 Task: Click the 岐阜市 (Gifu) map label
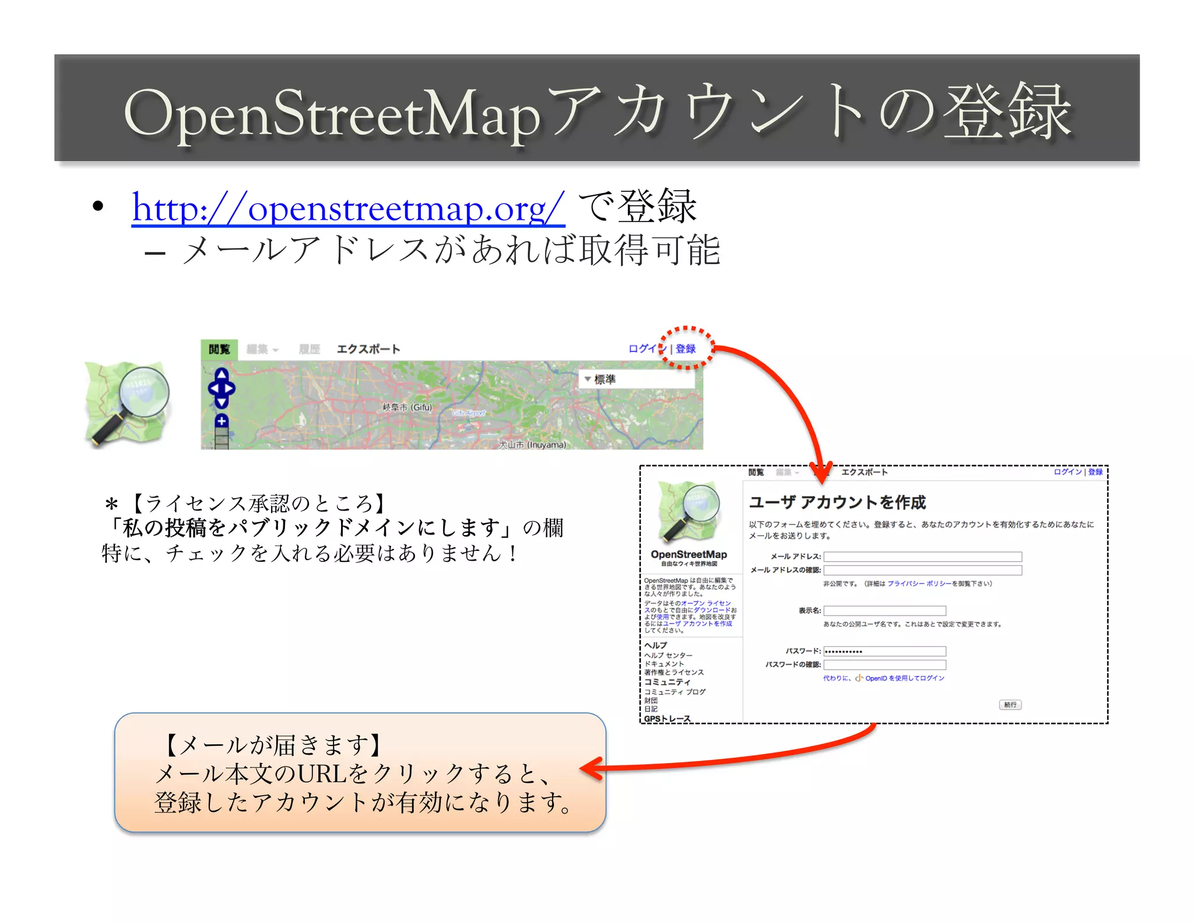pyautogui.click(x=407, y=407)
